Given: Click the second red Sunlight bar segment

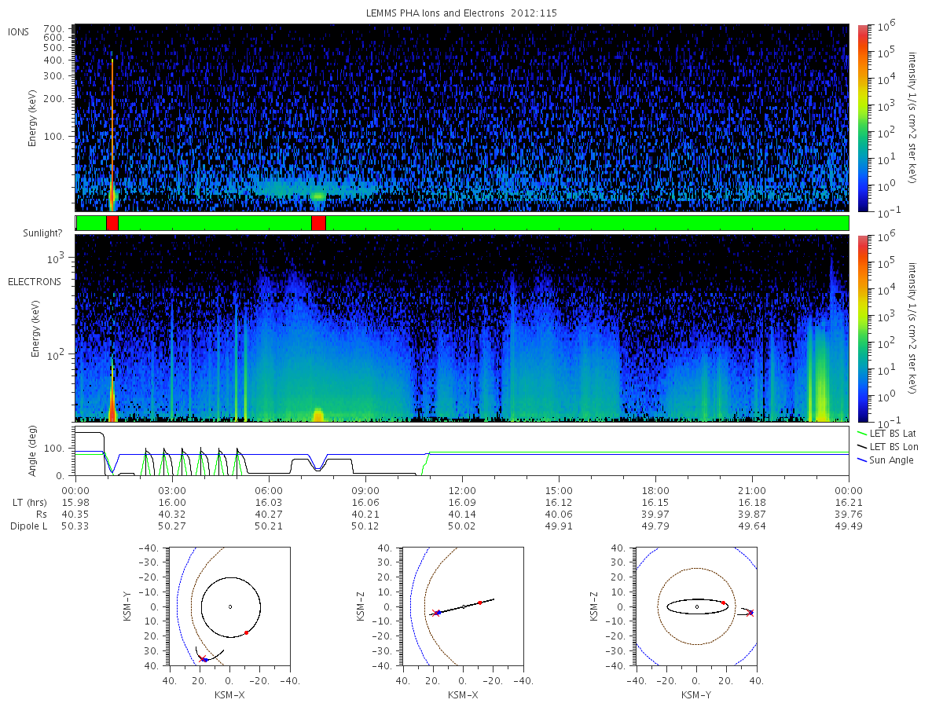Looking at the screenshot, I should pyautogui.click(x=318, y=223).
